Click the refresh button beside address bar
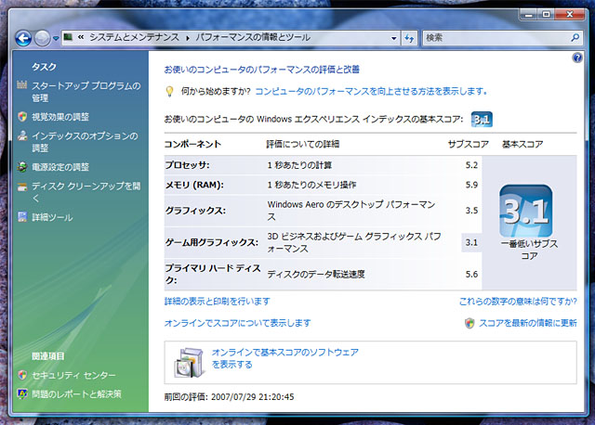 pos(409,38)
